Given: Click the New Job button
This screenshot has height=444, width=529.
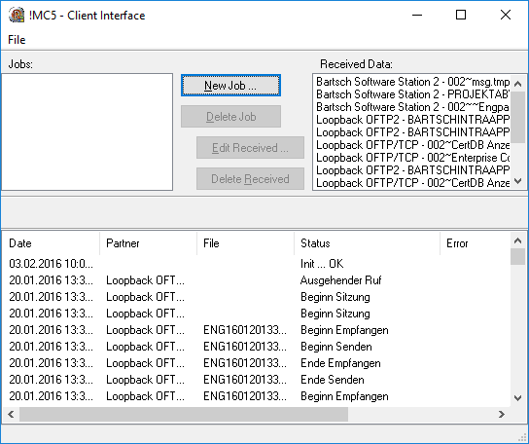Looking at the screenshot, I should pos(230,86).
